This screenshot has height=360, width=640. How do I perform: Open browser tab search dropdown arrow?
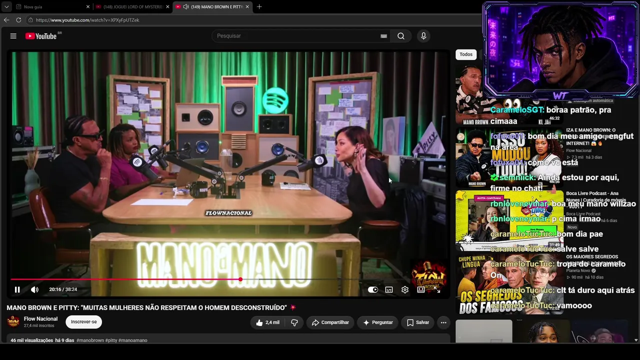pos(6,7)
